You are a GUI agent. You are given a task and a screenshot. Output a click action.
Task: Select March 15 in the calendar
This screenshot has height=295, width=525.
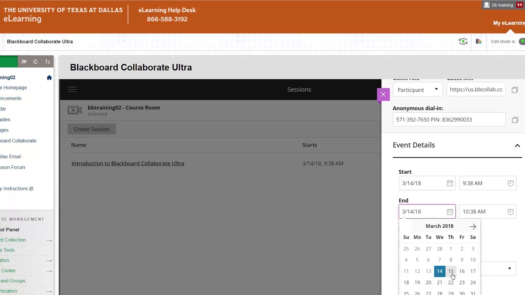pyautogui.click(x=451, y=271)
